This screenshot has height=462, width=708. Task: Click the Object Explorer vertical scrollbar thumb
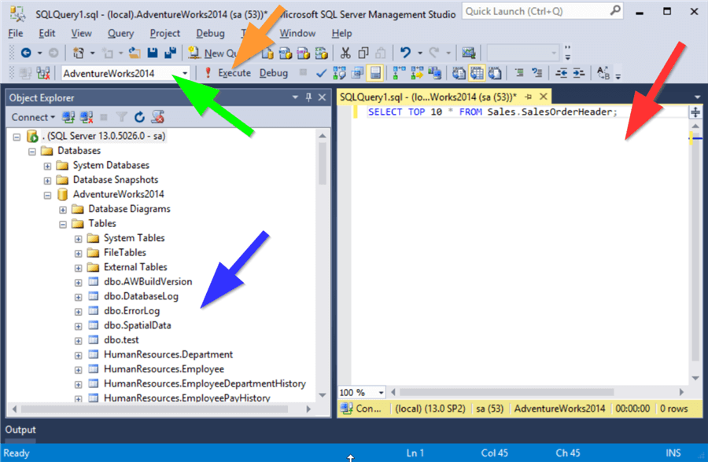click(322, 163)
